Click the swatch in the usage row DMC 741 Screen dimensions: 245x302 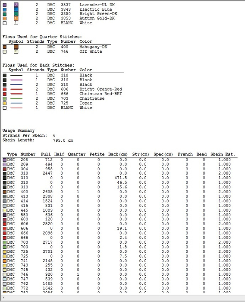pos(5,261)
